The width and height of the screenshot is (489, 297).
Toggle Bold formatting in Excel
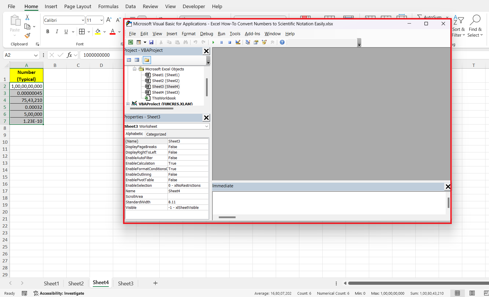pos(48,31)
